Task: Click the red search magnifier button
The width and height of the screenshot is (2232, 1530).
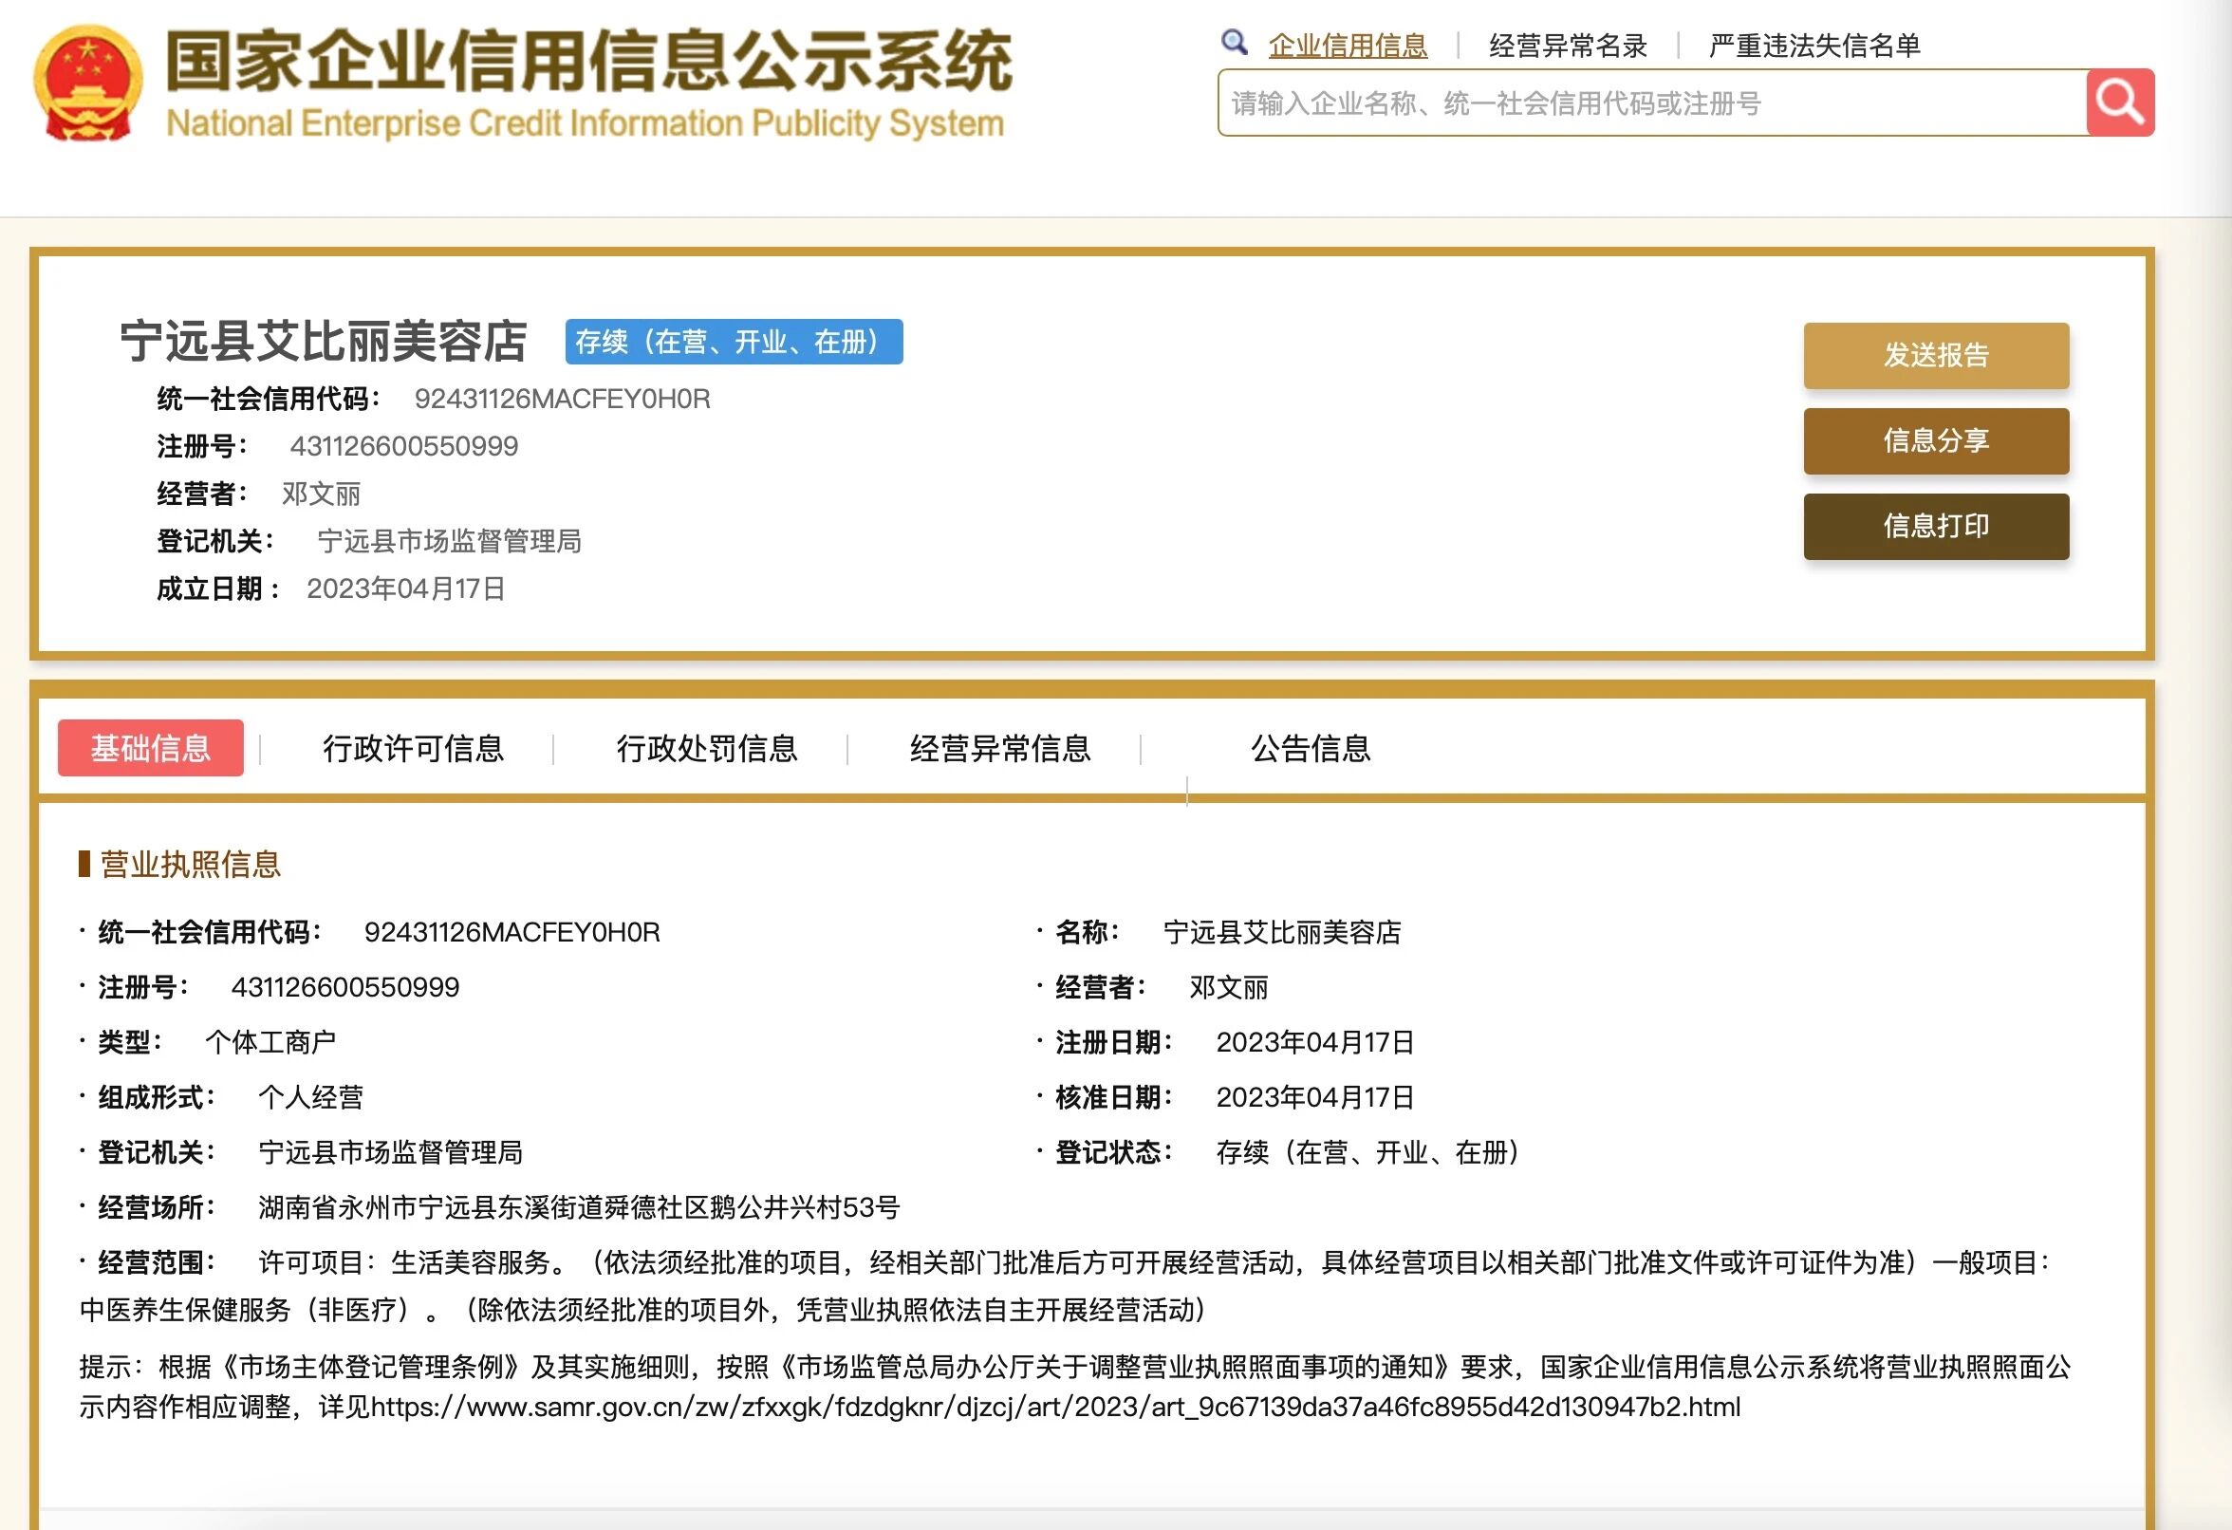Action: click(x=2120, y=102)
